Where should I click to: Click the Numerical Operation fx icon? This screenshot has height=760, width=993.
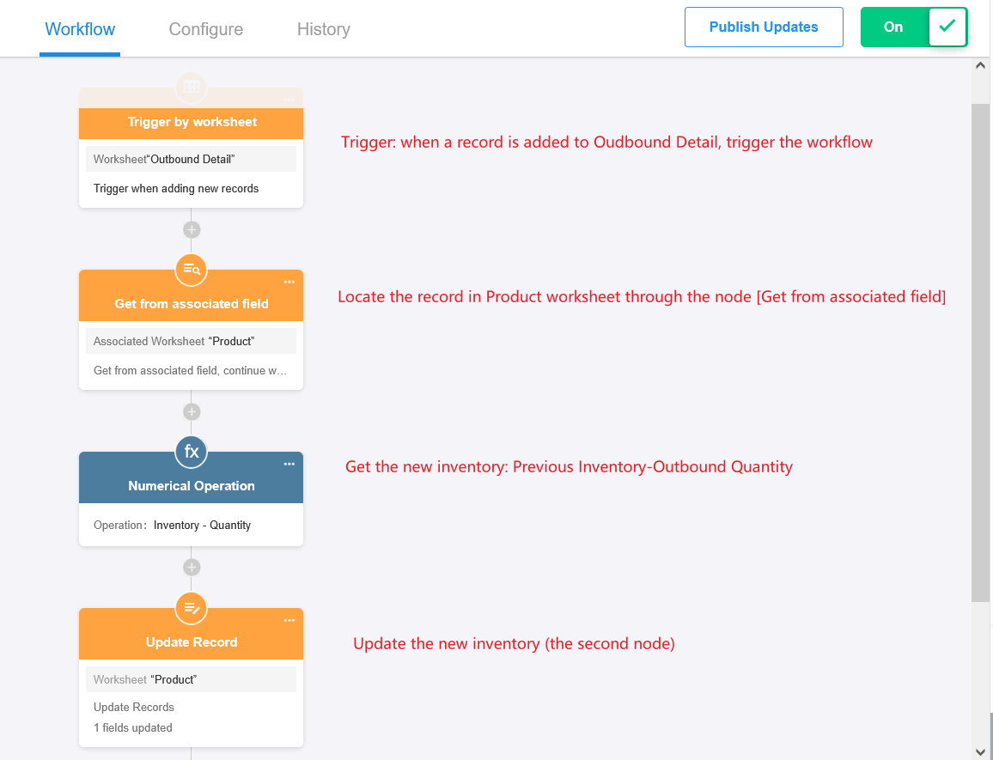pos(192,452)
